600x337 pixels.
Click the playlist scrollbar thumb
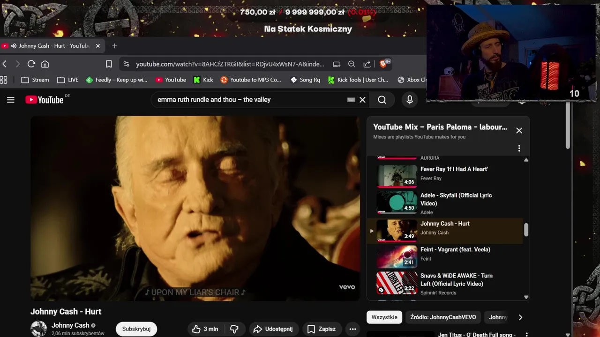coord(526,230)
